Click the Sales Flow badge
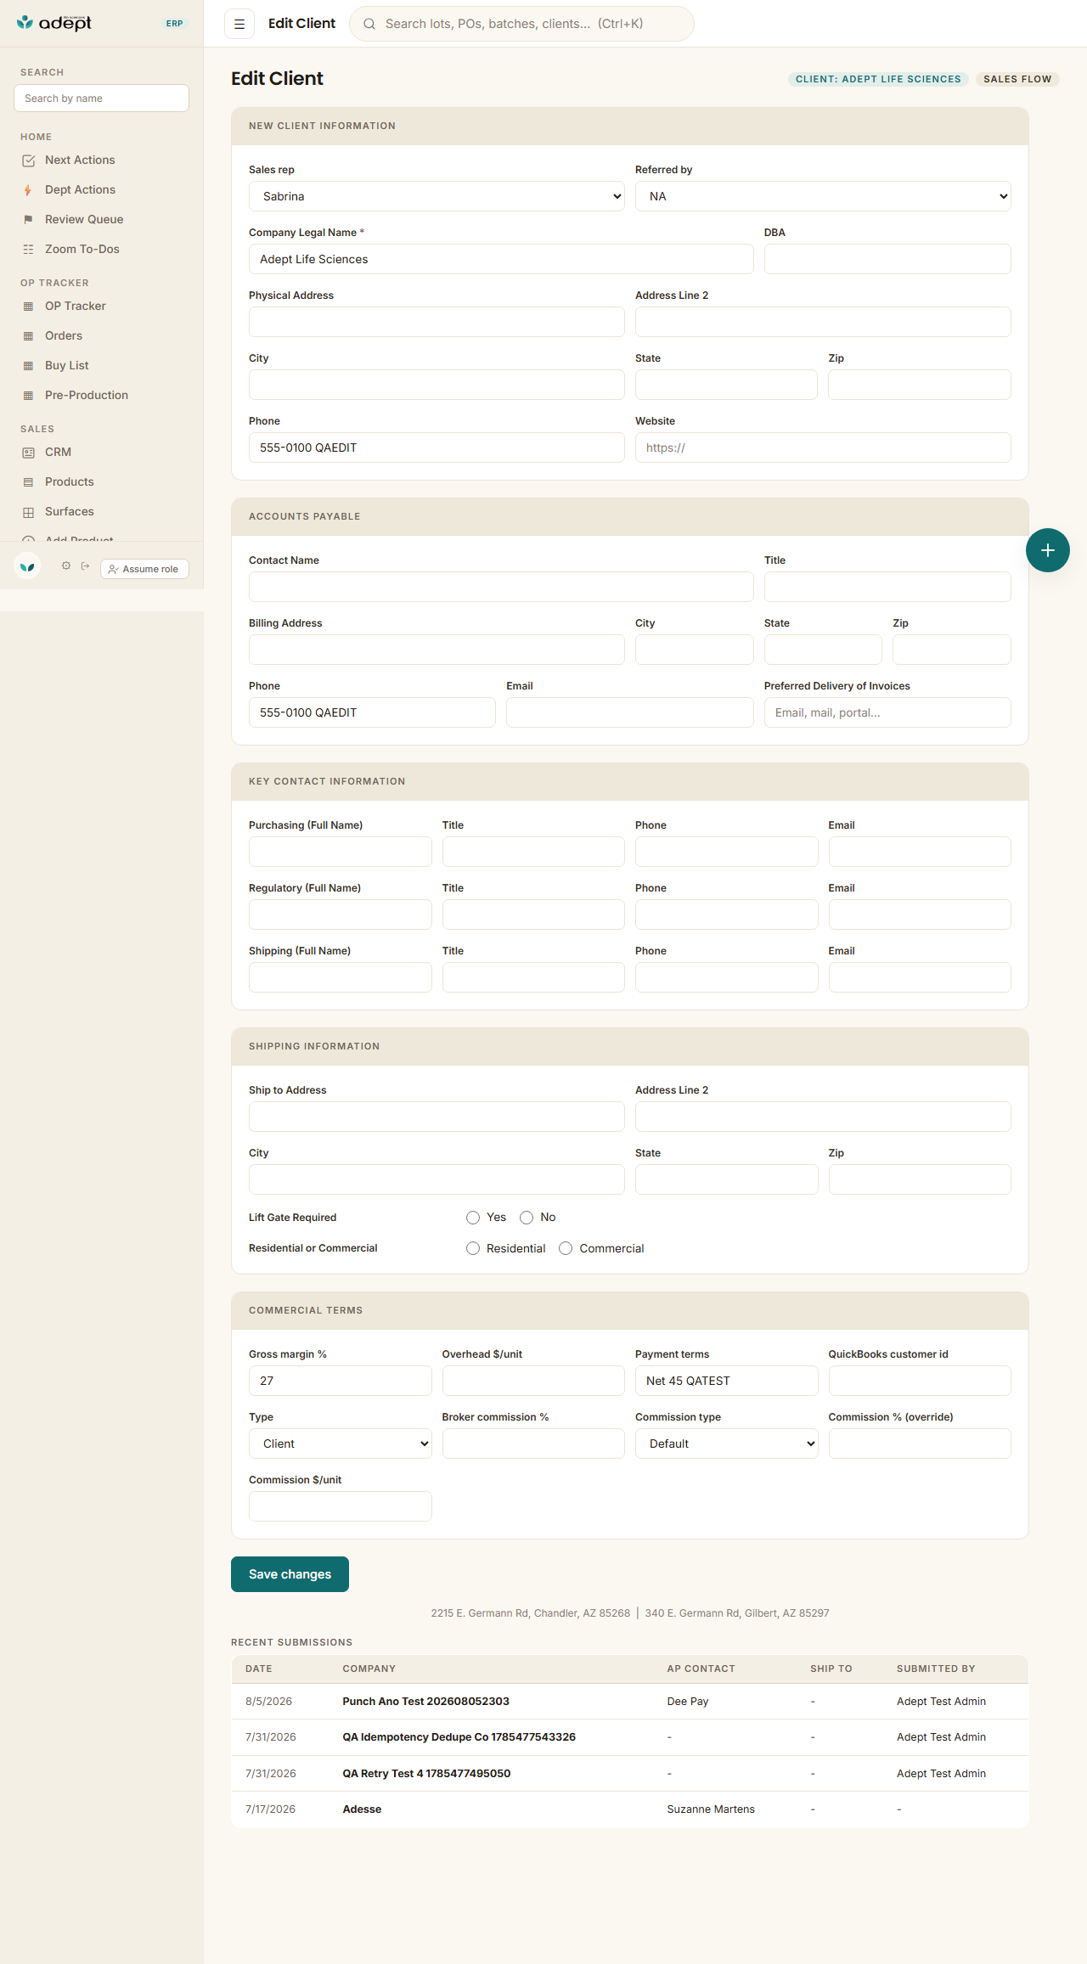Viewport: 1087px width, 1964px height. pos(1017,79)
